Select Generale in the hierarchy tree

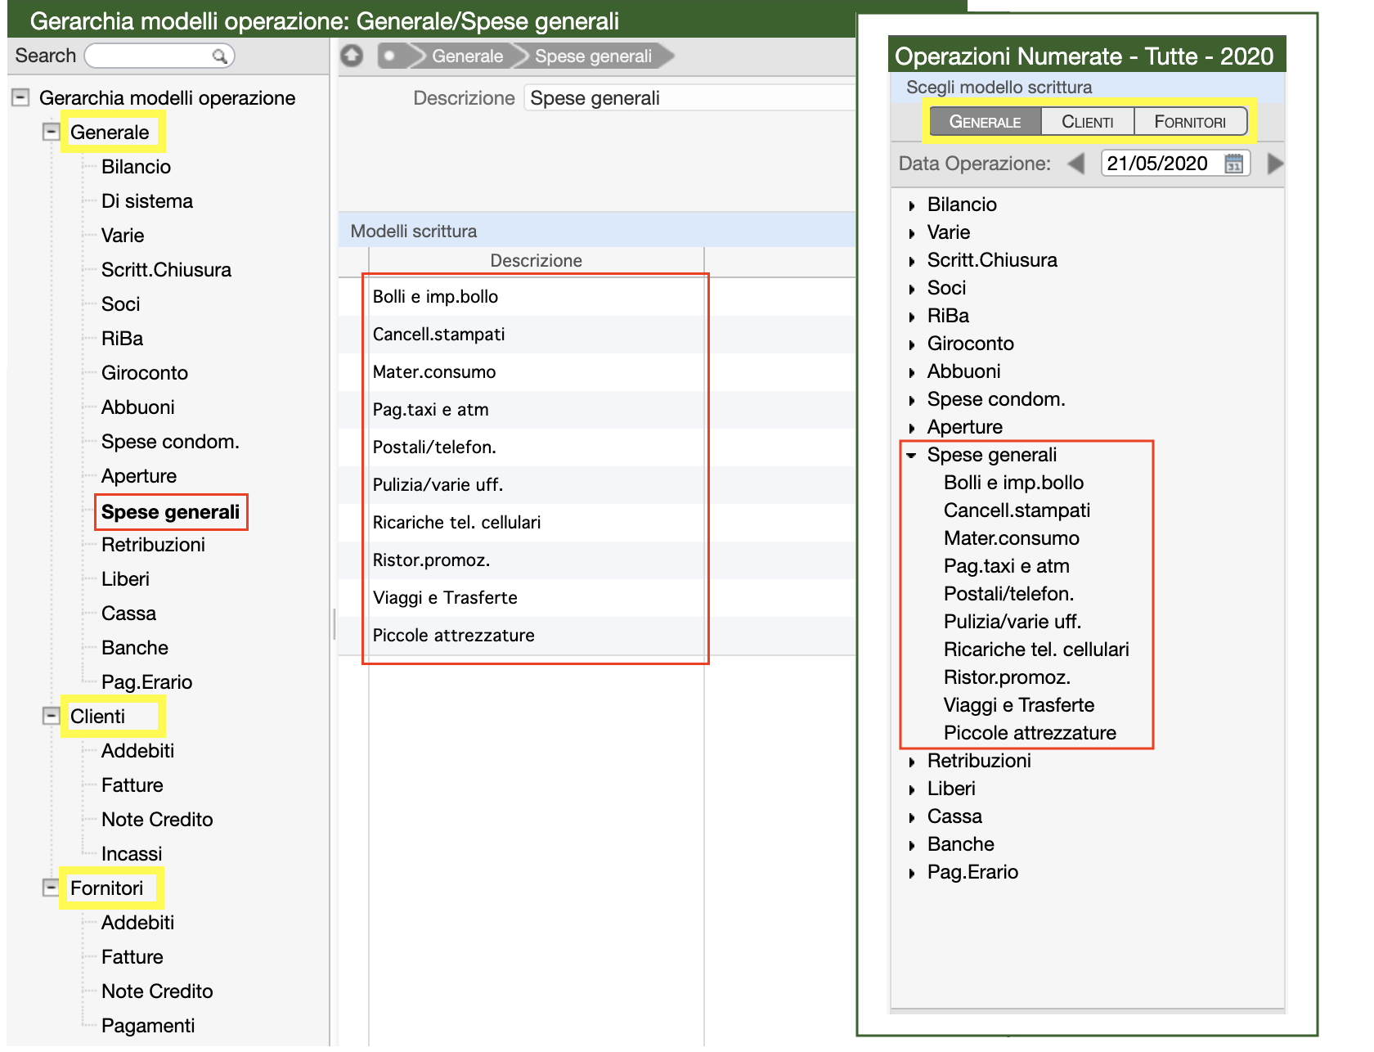coord(110,132)
